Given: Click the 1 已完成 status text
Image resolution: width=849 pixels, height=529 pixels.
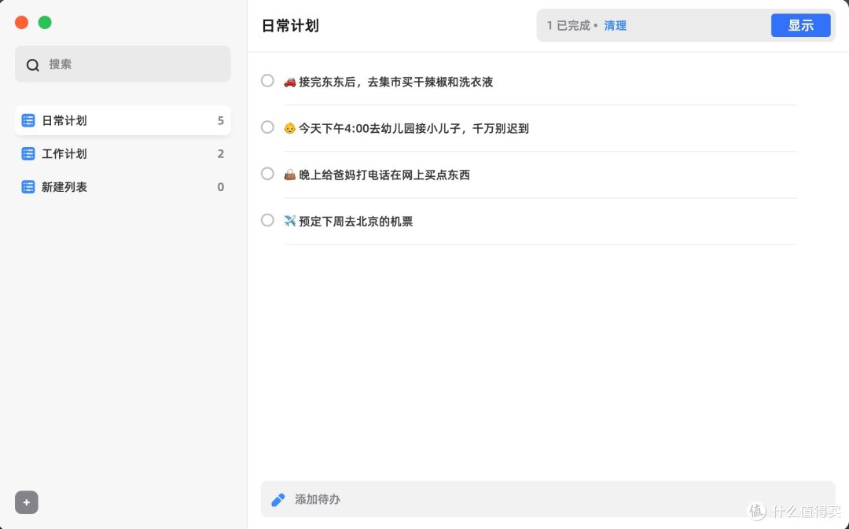Looking at the screenshot, I should point(568,25).
